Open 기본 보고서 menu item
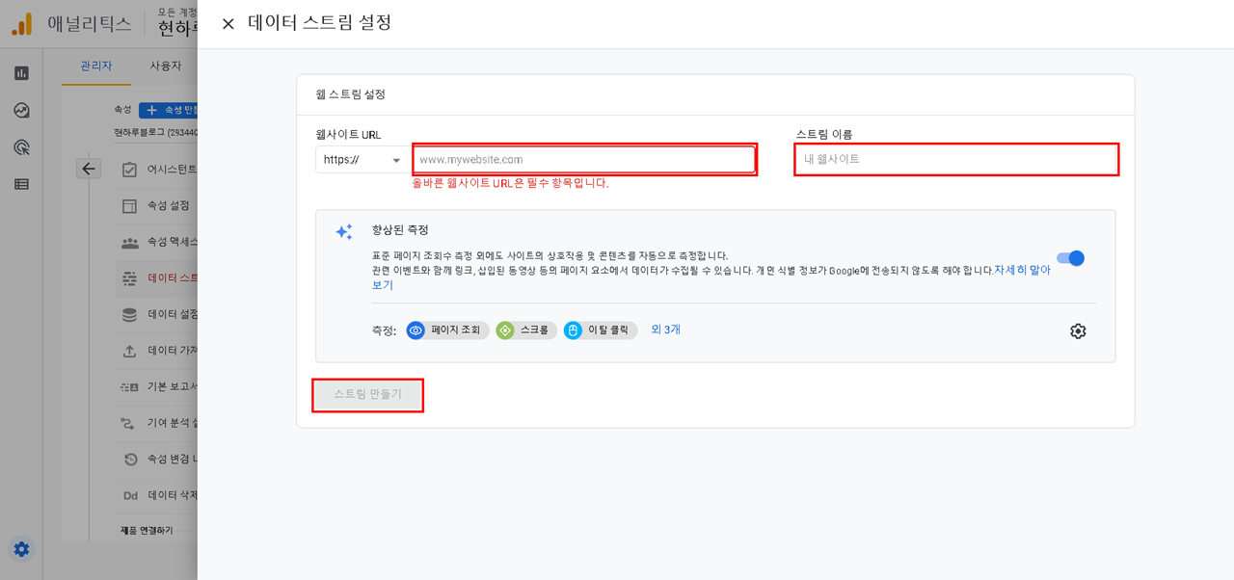 pos(157,387)
